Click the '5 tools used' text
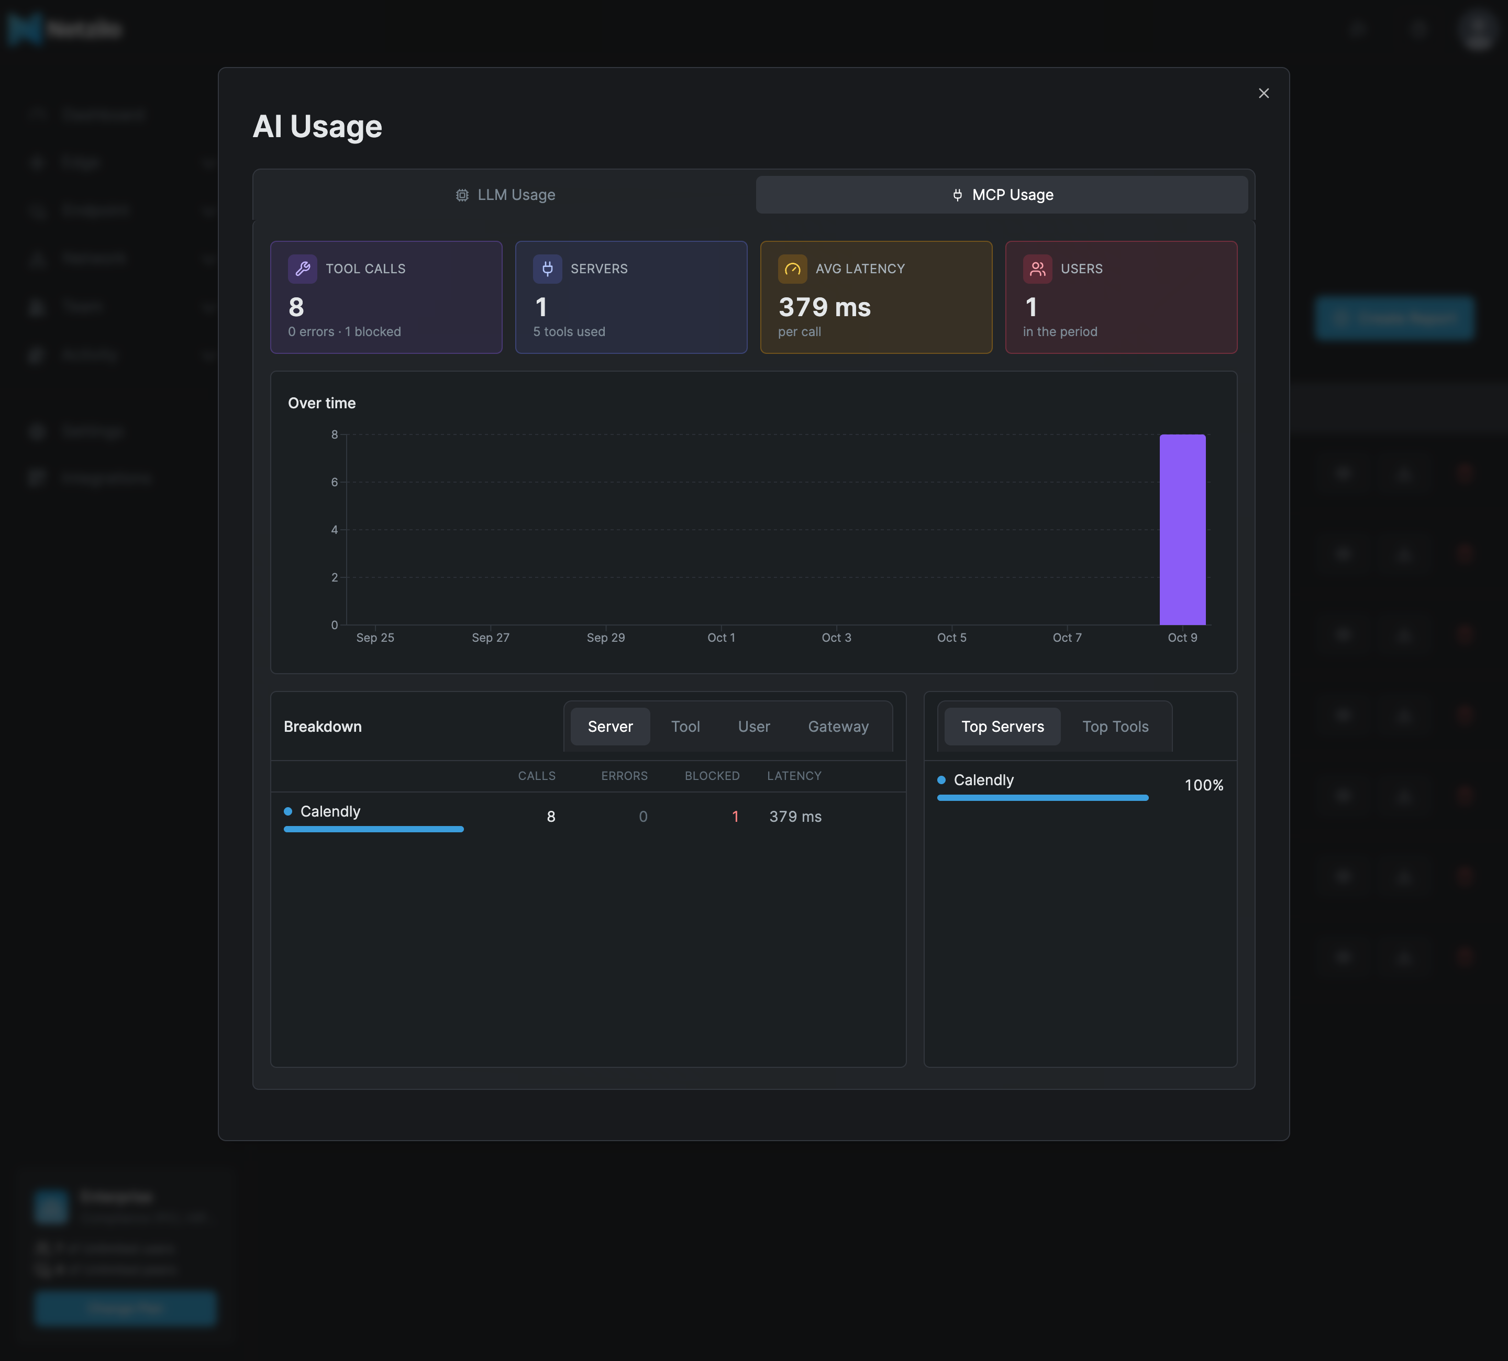 569,331
